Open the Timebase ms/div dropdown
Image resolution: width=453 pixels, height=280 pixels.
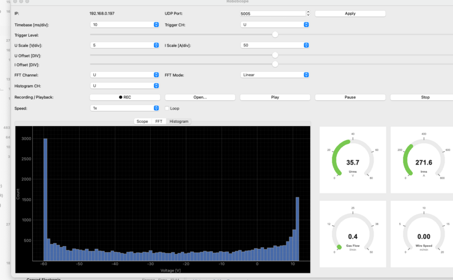point(125,25)
